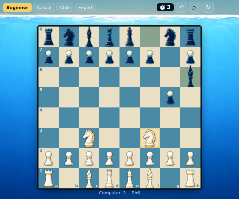Click the black queen on d8
The image size is (239, 199).
click(x=109, y=36)
